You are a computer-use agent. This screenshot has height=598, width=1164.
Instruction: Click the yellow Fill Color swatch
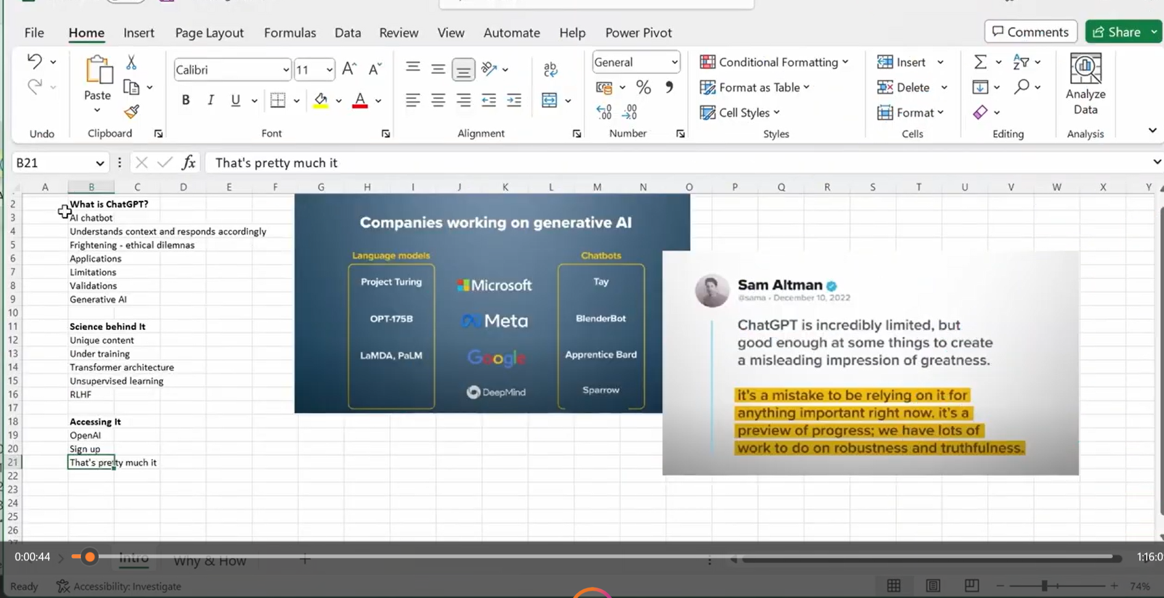click(321, 100)
